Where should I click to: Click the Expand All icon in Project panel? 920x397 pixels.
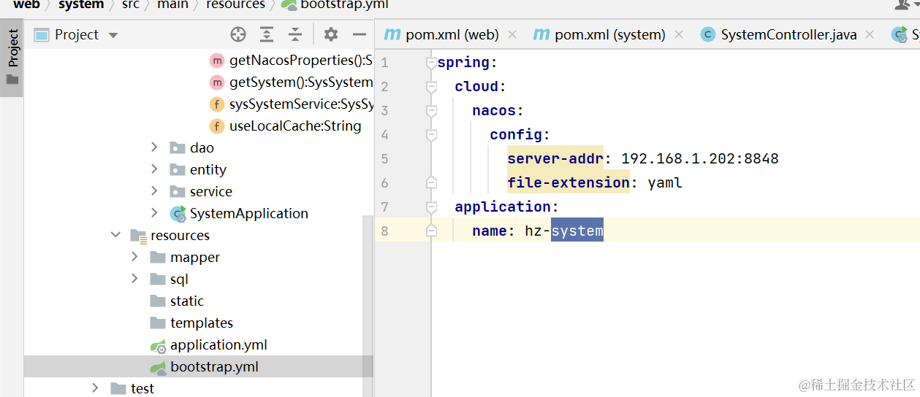[267, 34]
